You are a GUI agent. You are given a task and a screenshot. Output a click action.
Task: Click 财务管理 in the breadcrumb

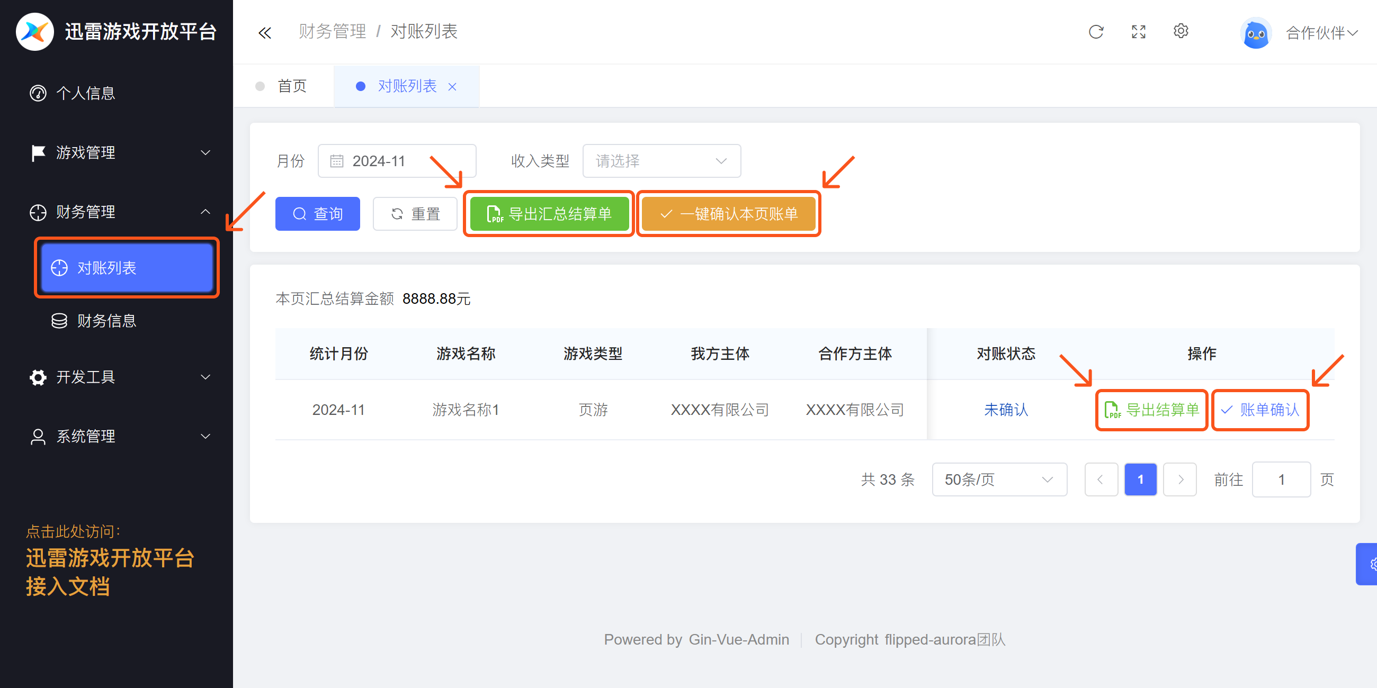point(333,32)
